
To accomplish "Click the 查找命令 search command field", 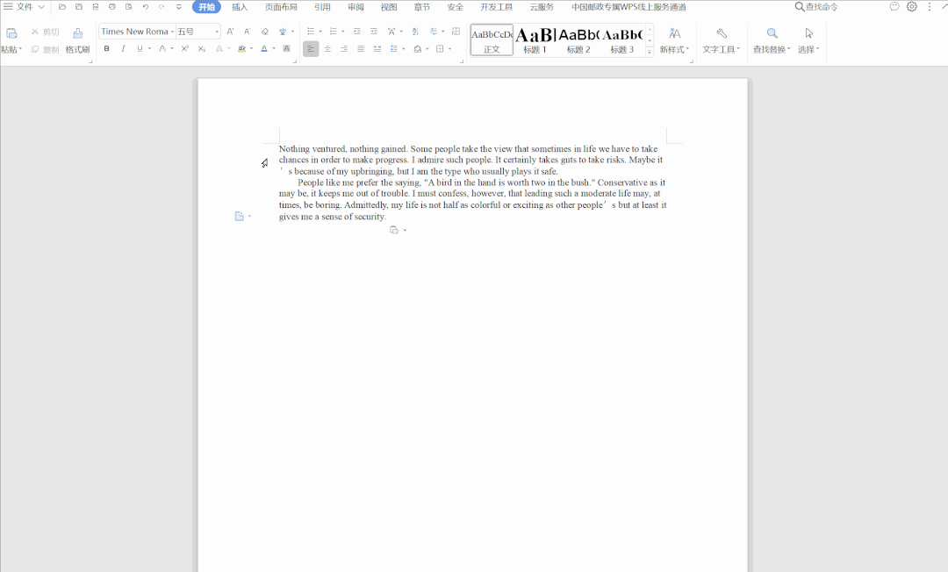I will pyautogui.click(x=816, y=7).
